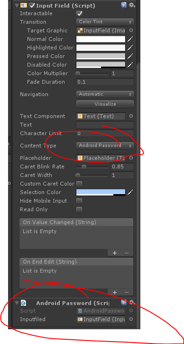Screen dimensions: 184x344
Task: Open the Navigation Automatic dropdown
Action: point(105,94)
